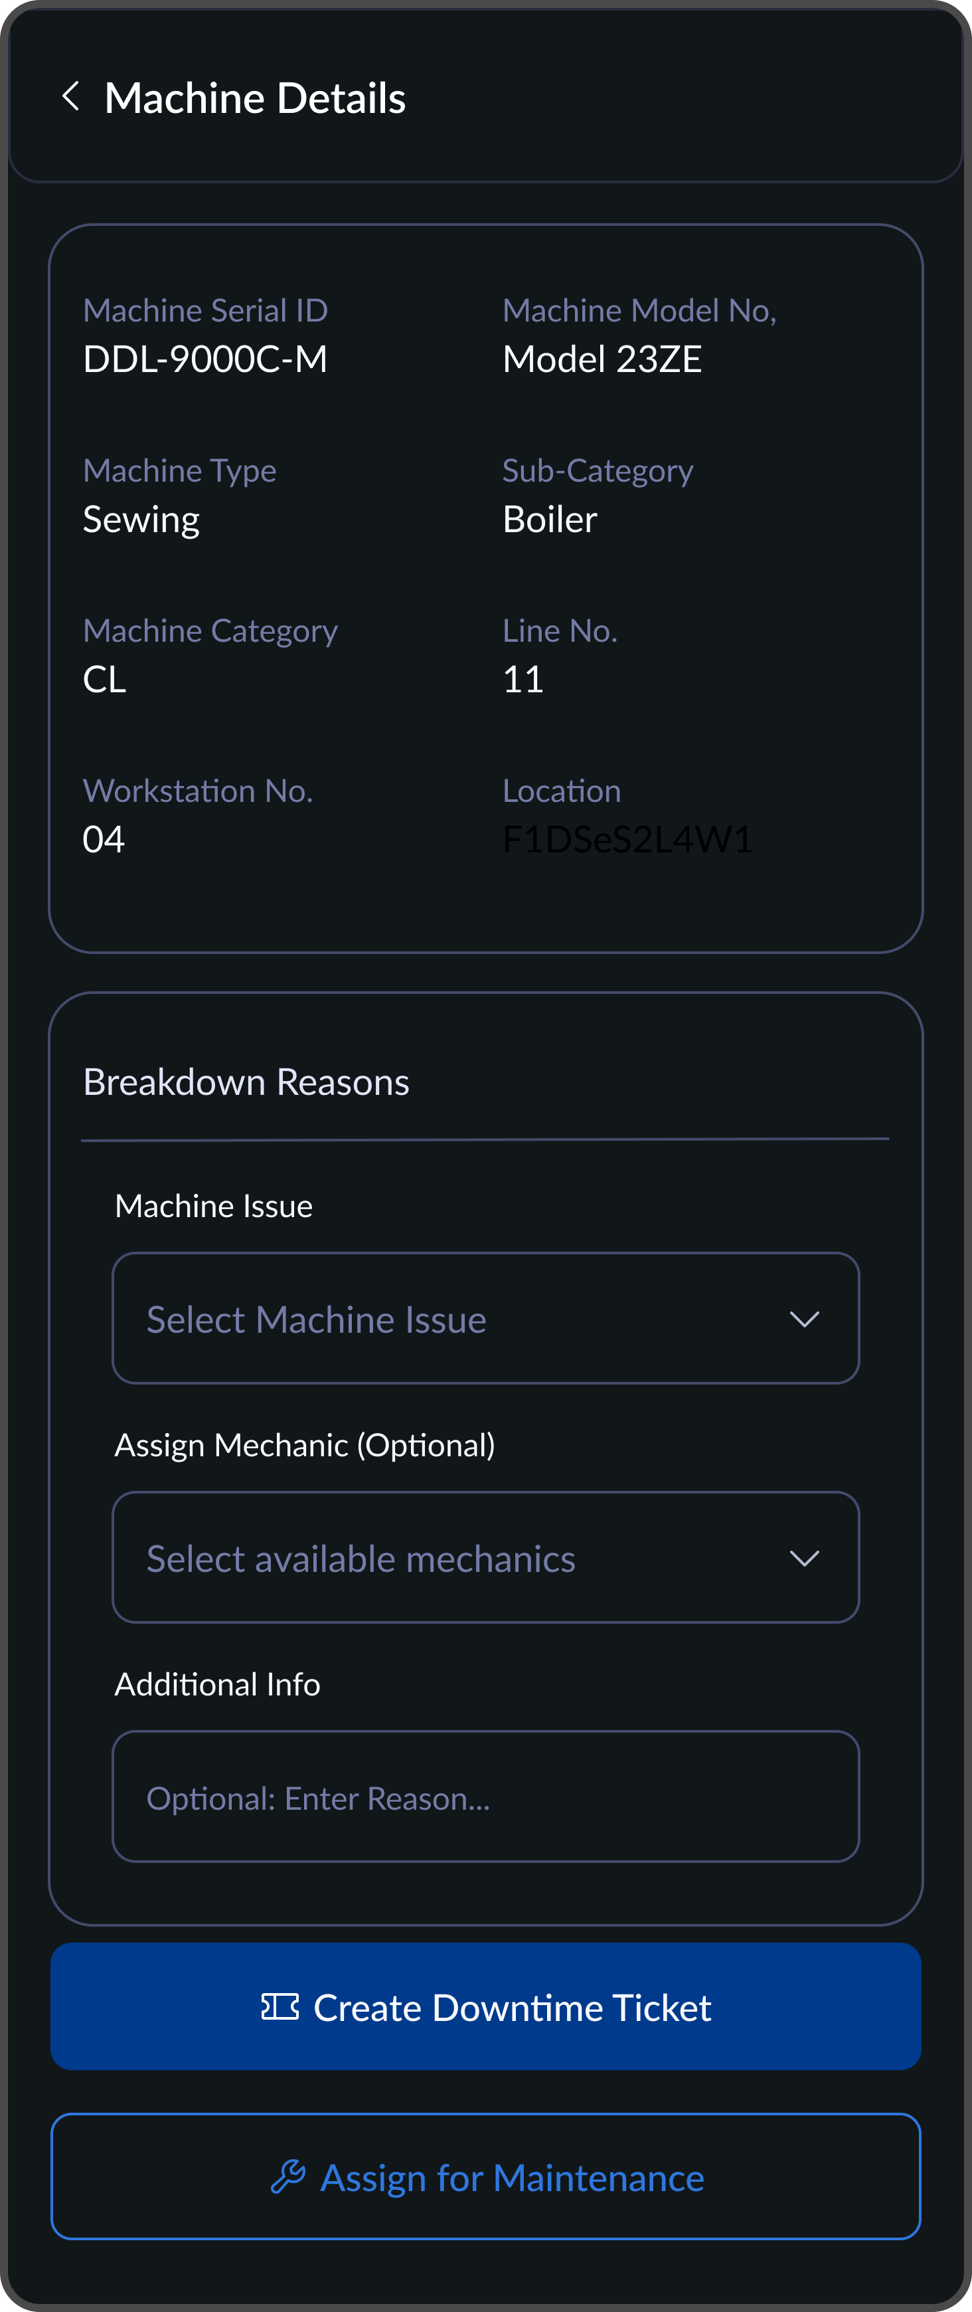
Task: Select the Line No. value 11
Action: (x=523, y=678)
